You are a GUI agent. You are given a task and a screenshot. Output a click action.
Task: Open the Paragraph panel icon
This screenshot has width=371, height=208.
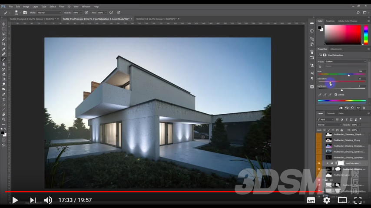[312, 79]
